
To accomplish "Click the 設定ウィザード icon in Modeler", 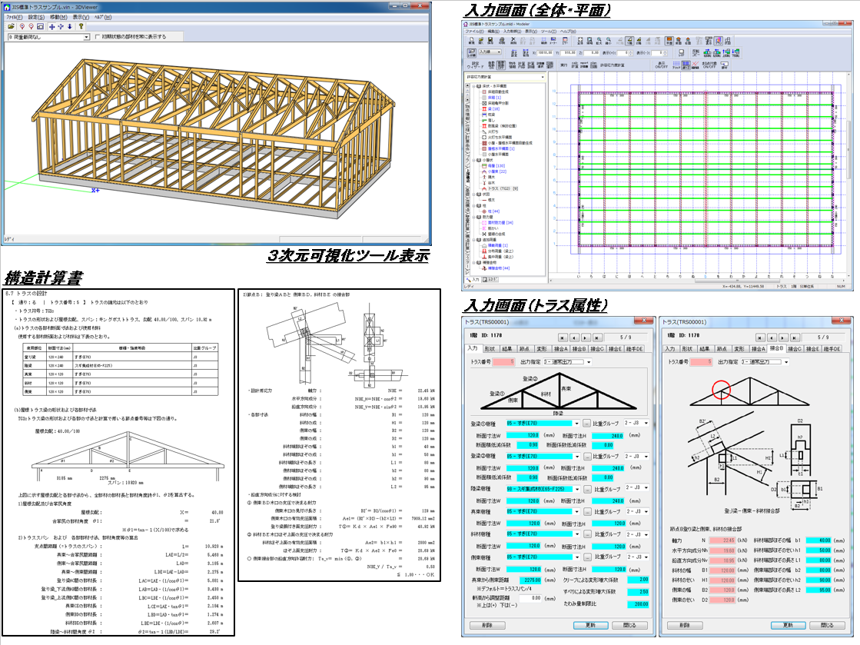I will coord(476,65).
